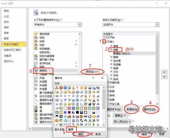Choose the black-and-white checkerboard symbol
Screen dimensions: 170x138
(x=61, y=116)
